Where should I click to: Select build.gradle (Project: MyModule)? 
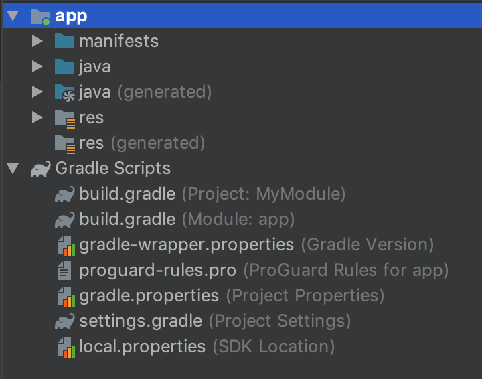click(x=212, y=194)
